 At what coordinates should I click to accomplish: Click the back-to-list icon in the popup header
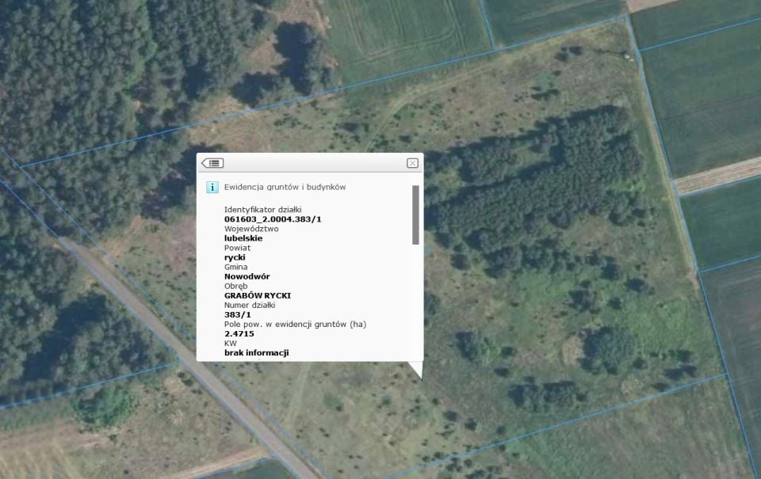pyautogui.click(x=212, y=163)
